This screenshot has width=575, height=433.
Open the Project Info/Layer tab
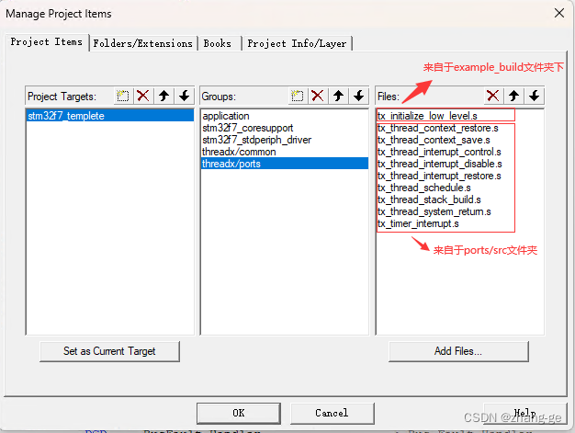(x=297, y=43)
